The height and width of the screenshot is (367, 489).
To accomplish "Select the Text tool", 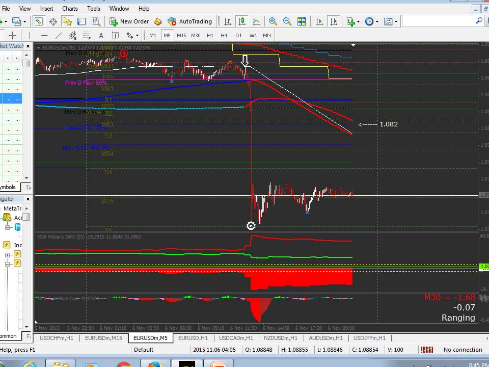I will (101, 35).
